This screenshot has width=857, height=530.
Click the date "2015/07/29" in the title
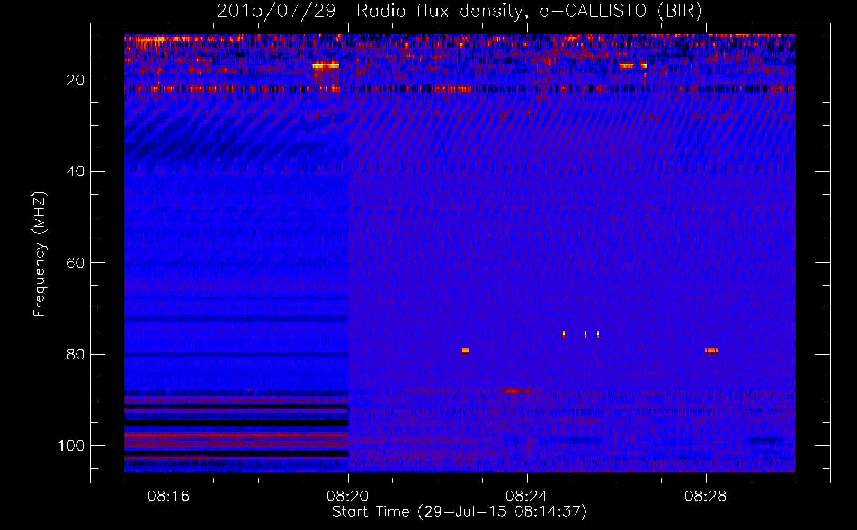[x=276, y=11]
